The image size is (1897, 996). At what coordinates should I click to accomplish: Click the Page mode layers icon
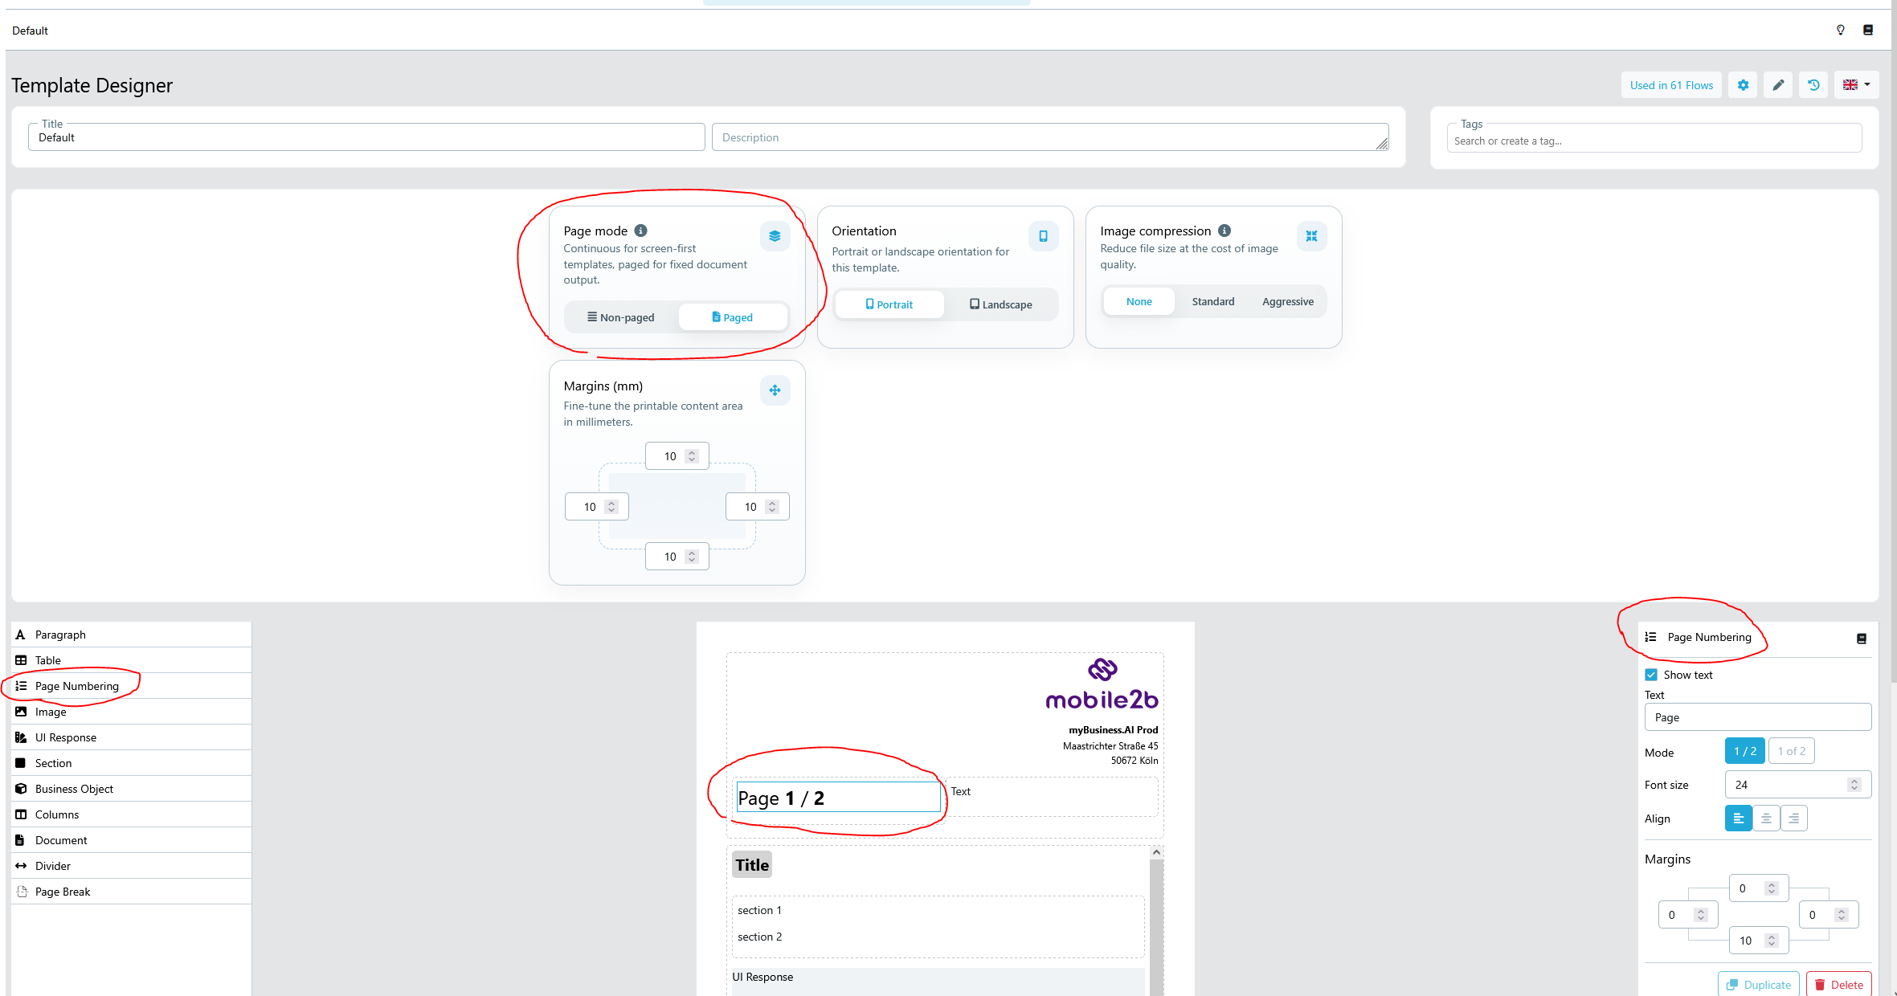pyautogui.click(x=775, y=236)
